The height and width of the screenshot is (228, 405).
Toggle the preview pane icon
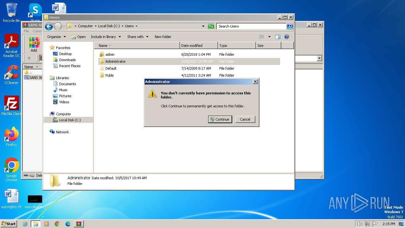point(278,37)
